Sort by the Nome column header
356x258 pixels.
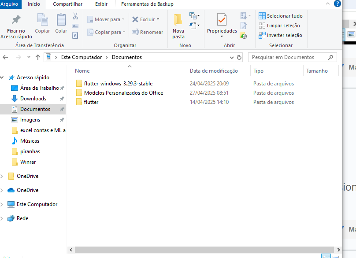point(82,71)
